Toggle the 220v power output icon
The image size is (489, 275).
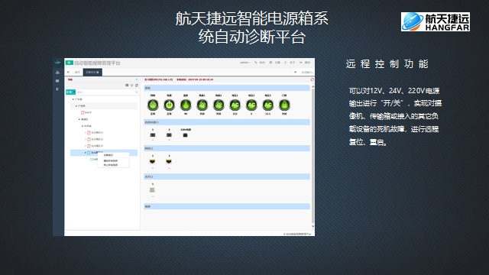[185, 135]
